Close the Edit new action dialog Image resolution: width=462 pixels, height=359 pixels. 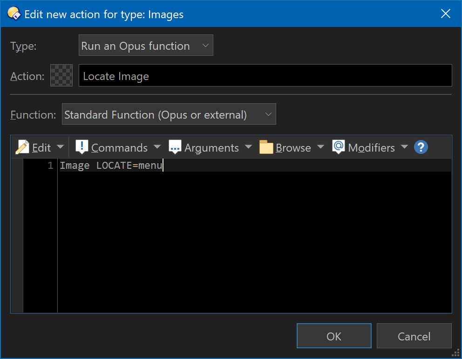446,13
